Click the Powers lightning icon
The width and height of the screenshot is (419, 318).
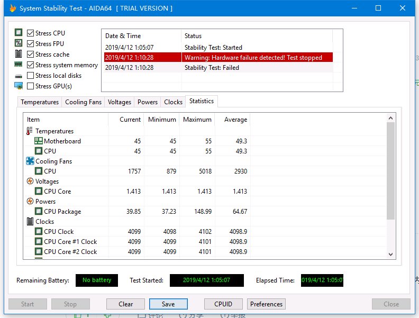tap(30, 201)
